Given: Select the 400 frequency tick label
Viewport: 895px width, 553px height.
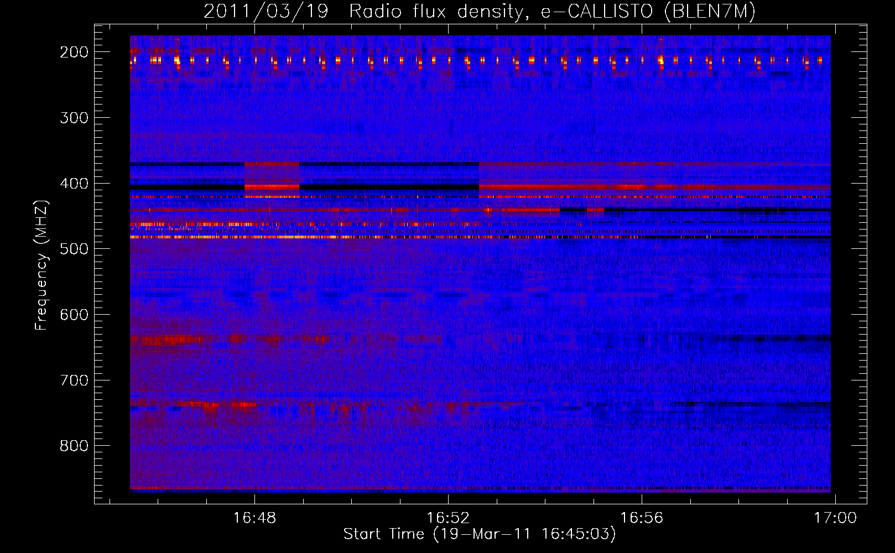Looking at the screenshot, I should point(74,184).
